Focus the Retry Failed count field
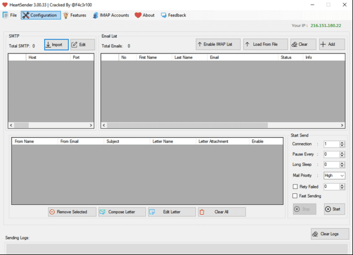The height and width of the screenshot is (255, 353). click(x=332, y=187)
